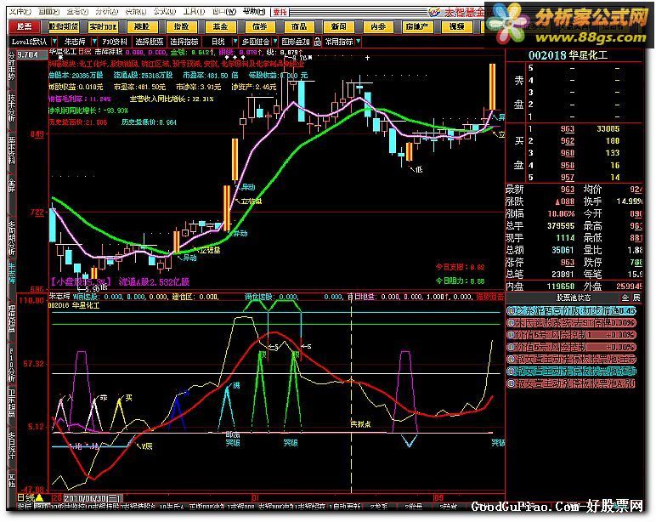Click the 今日支撑 8.82 label
656x522 pixels.
click(461, 267)
